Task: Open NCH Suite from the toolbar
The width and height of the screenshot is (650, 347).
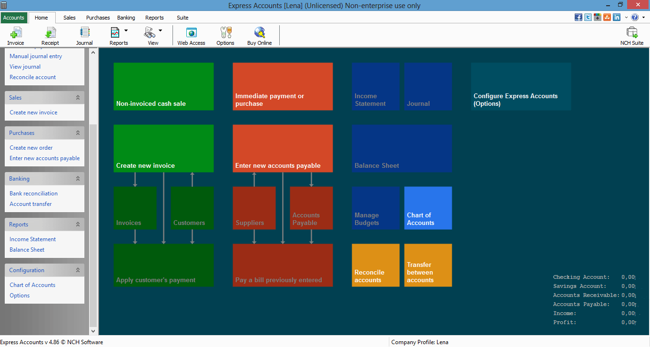Action: pyautogui.click(x=631, y=36)
